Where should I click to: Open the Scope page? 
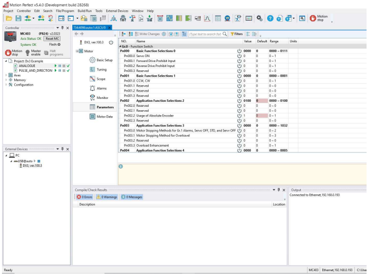click(97, 79)
